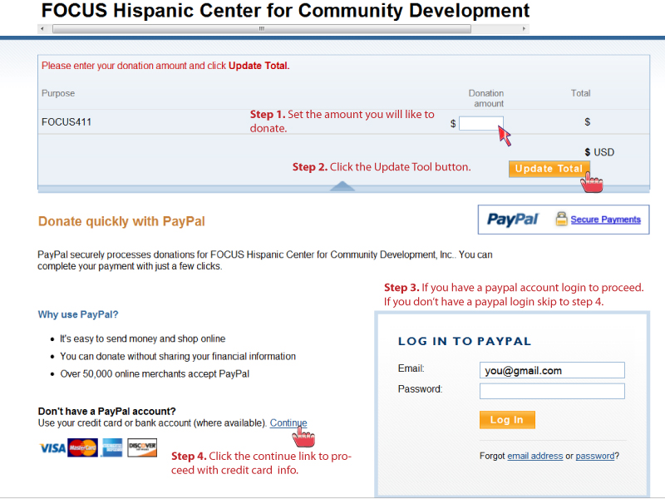Select the FOCUS411 purpose label

point(66,122)
